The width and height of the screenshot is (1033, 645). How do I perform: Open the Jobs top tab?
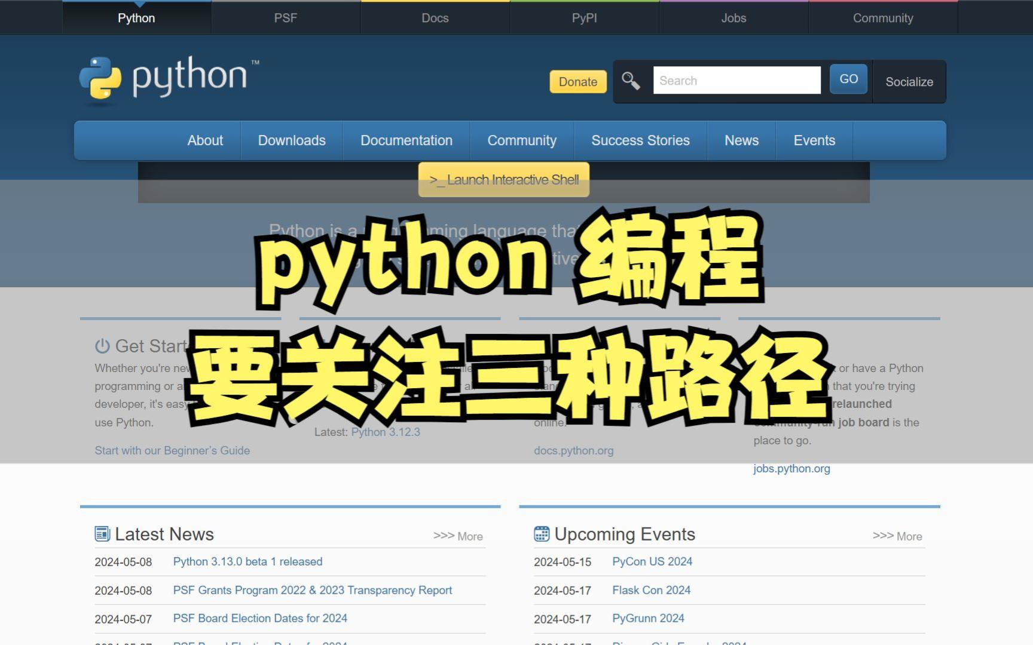click(734, 18)
